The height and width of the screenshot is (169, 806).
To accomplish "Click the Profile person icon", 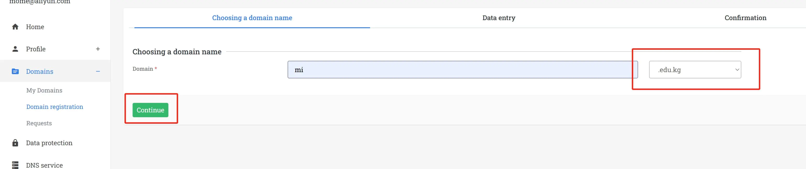I will click(x=15, y=49).
